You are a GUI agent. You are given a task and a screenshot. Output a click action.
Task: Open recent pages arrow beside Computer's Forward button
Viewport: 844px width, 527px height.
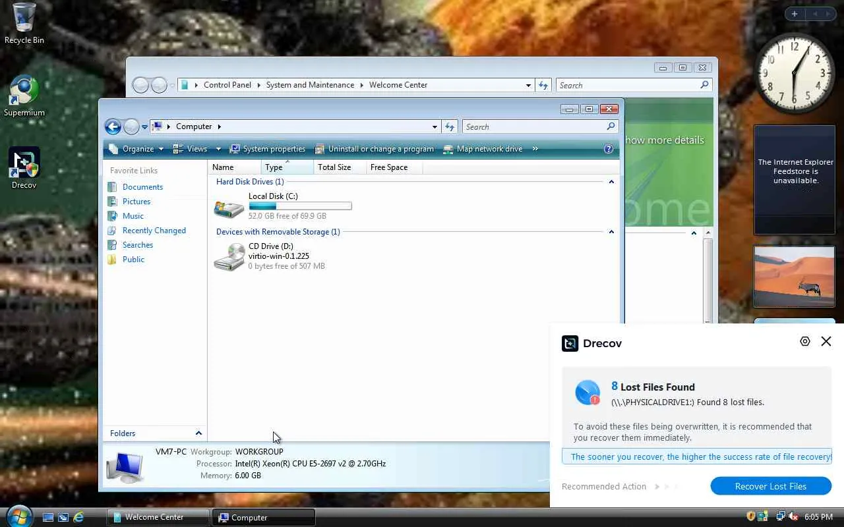click(x=144, y=127)
